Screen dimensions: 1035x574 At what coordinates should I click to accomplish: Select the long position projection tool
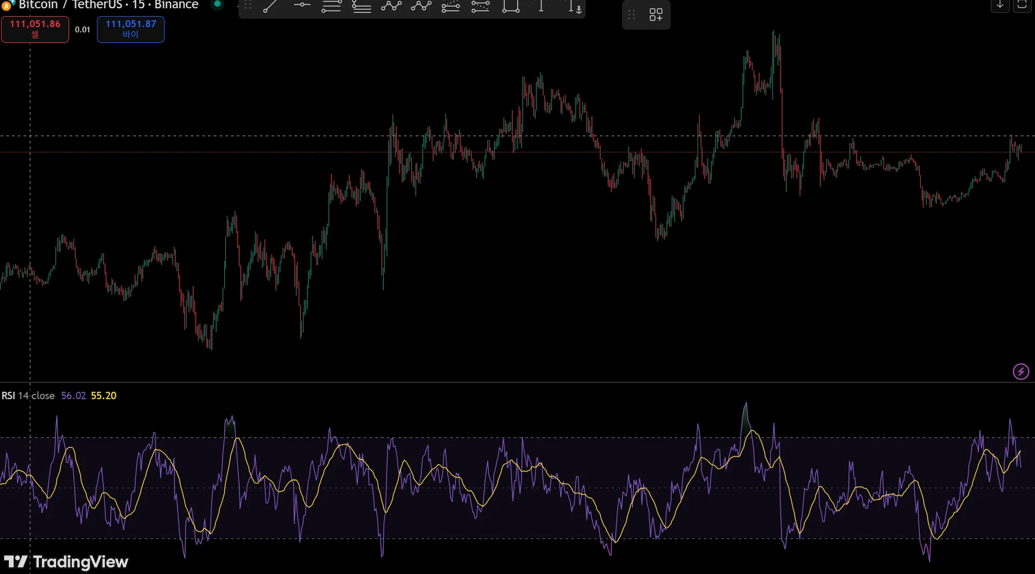click(451, 6)
